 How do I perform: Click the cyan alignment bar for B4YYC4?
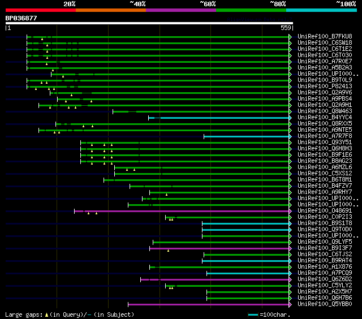(219, 118)
